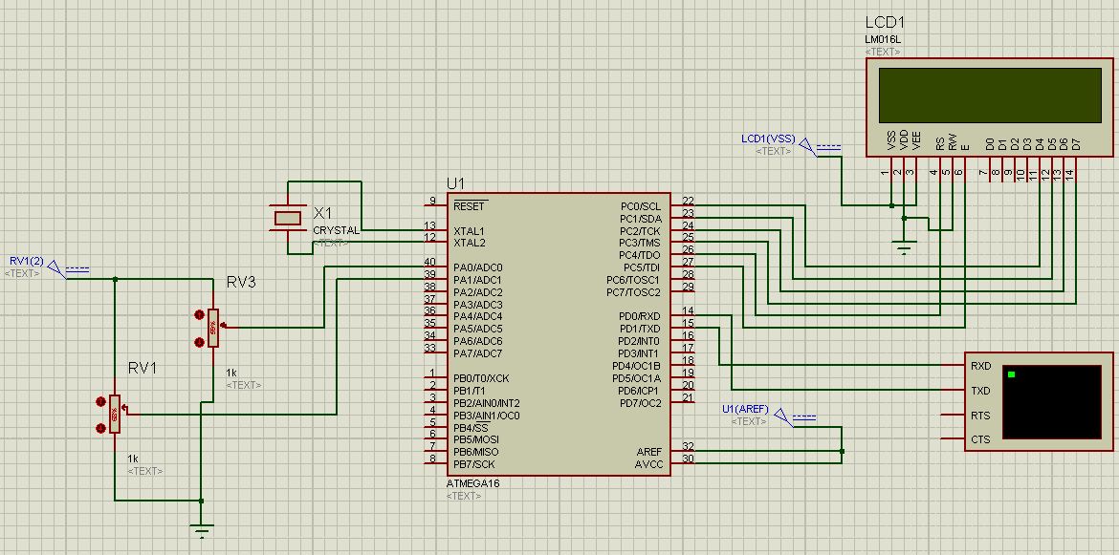1119x555 pixels.
Task: Click the ground symbol under LCD VSS wiring
Action: 904,246
